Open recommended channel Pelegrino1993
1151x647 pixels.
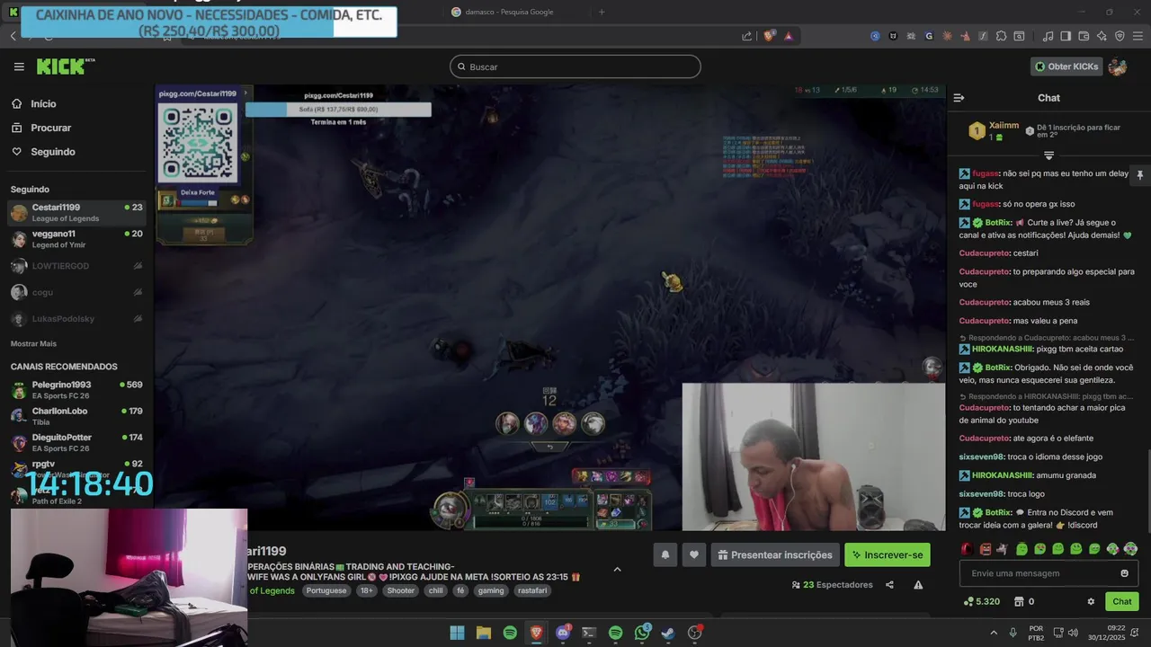[76, 390]
